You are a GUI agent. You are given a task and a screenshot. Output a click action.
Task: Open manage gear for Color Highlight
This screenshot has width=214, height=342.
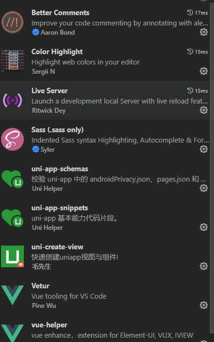tap(204, 71)
